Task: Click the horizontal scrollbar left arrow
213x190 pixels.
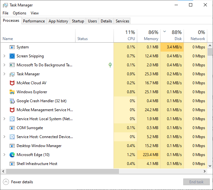Action: click(3, 171)
